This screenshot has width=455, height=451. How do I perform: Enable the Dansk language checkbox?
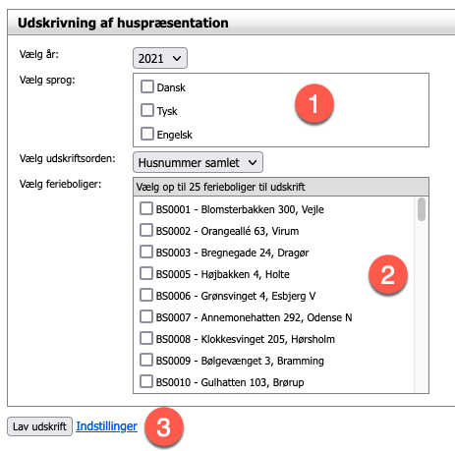[147, 86]
